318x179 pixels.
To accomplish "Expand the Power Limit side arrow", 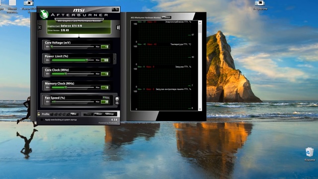I will (115, 59).
